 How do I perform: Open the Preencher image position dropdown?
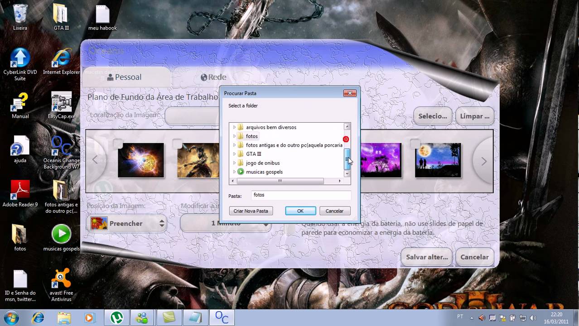pyautogui.click(x=126, y=223)
